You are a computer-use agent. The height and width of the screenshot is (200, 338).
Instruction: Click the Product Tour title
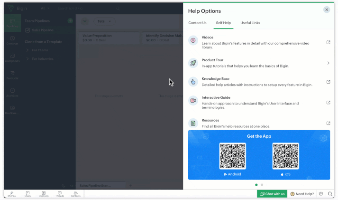212,60
